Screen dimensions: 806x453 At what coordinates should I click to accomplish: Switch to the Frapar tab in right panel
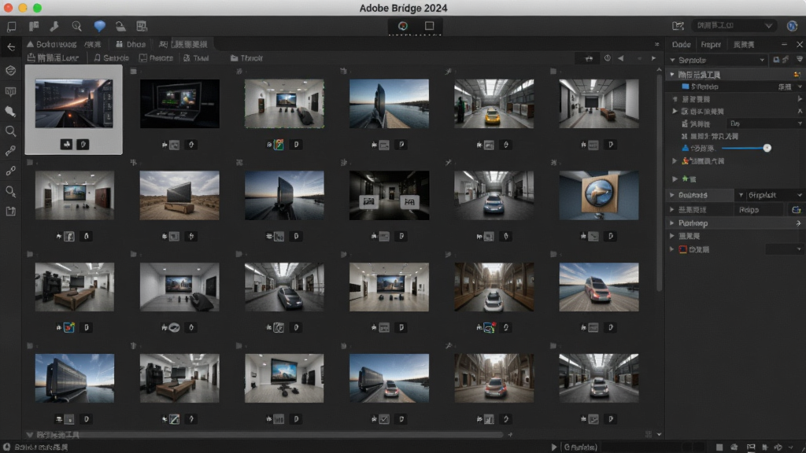711,45
